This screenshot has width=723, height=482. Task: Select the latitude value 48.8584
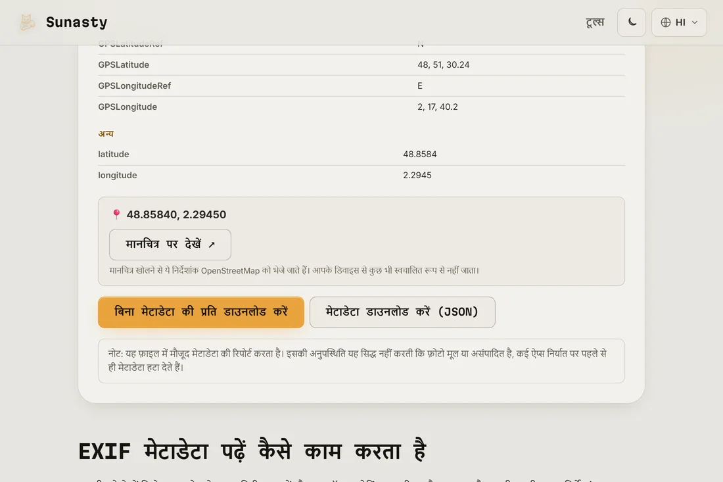(419, 154)
